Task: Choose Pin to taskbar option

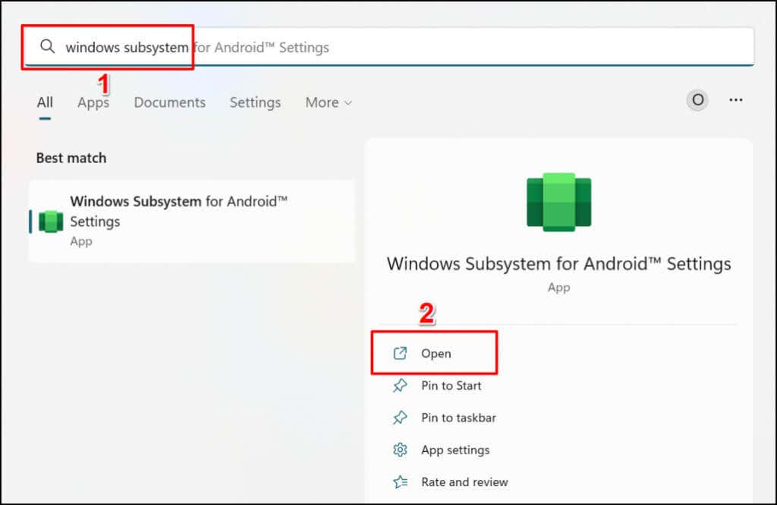Action: coord(458,418)
